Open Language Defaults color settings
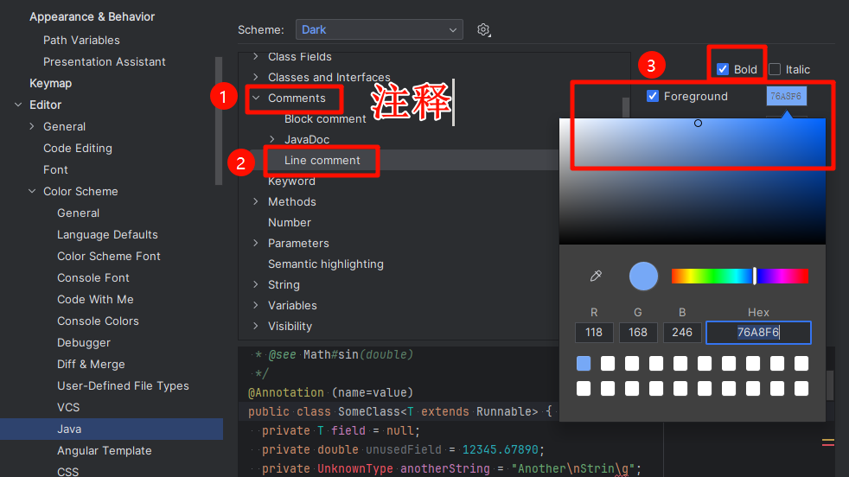 107,234
